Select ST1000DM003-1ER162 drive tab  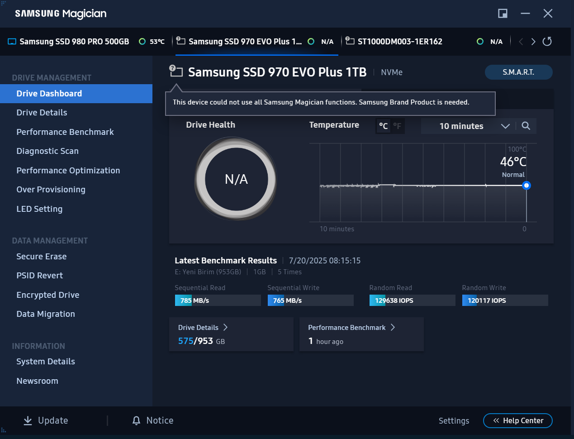425,42
